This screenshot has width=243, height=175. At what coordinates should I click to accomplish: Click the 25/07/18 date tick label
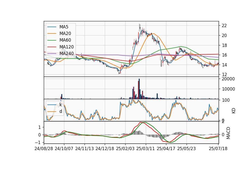[x=218, y=149]
